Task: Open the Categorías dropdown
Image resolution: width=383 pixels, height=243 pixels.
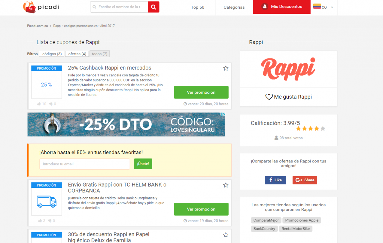Action: (234, 7)
